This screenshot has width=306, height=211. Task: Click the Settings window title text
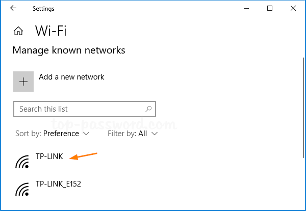click(x=43, y=9)
